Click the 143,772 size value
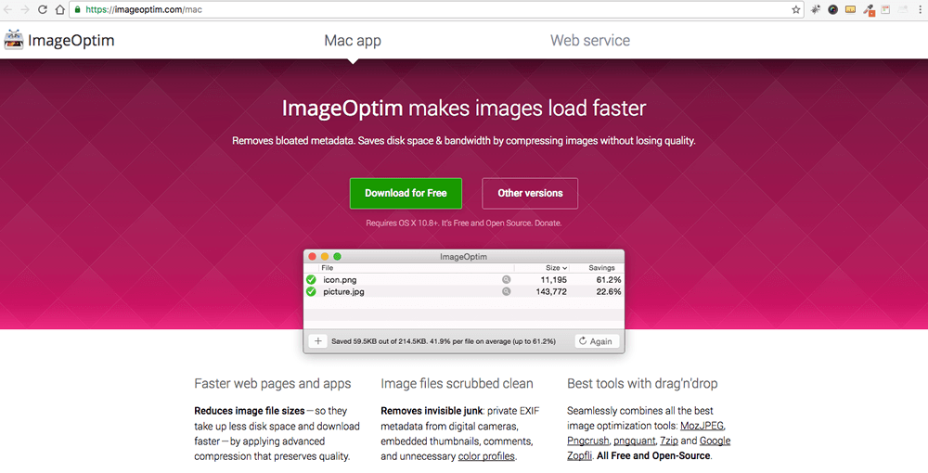This screenshot has height=473, width=928. [x=551, y=291]
